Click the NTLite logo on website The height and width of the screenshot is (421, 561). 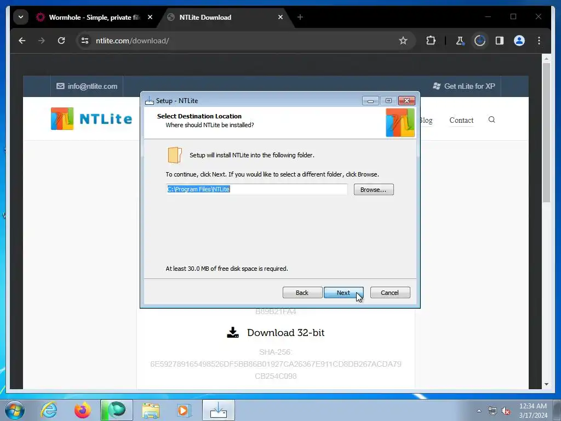(91, 119)
